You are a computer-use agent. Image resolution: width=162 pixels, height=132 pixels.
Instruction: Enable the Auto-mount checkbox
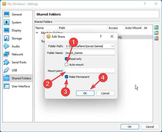(66, 65)
